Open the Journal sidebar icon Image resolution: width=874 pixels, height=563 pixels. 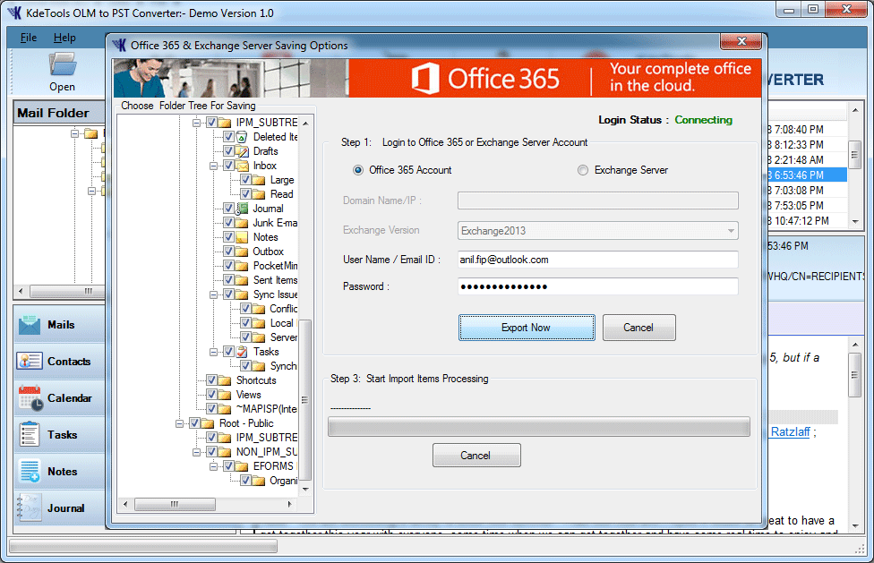[29, 508]
